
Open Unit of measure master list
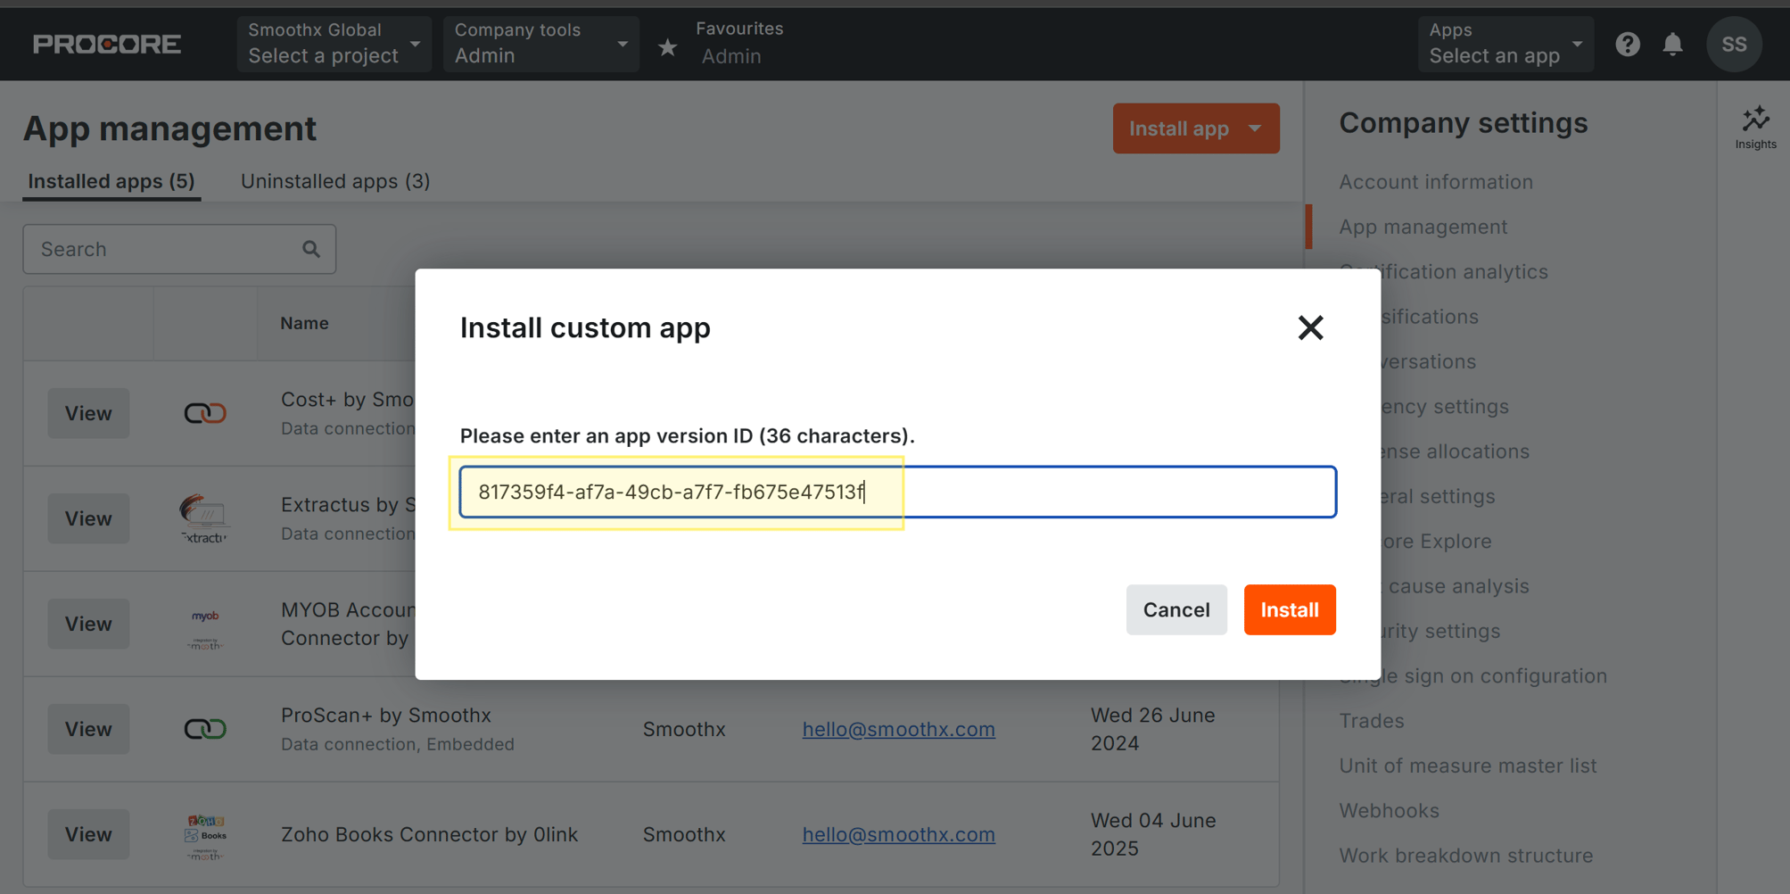[1468, 766]
